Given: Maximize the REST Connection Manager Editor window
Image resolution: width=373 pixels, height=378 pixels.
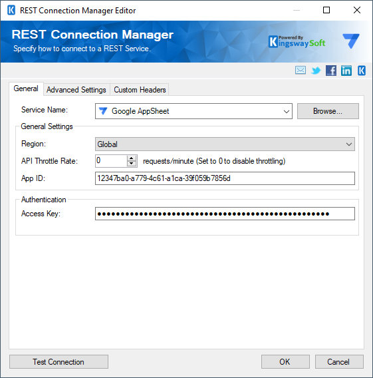Looking at the screenshot, I should (326, 10).
